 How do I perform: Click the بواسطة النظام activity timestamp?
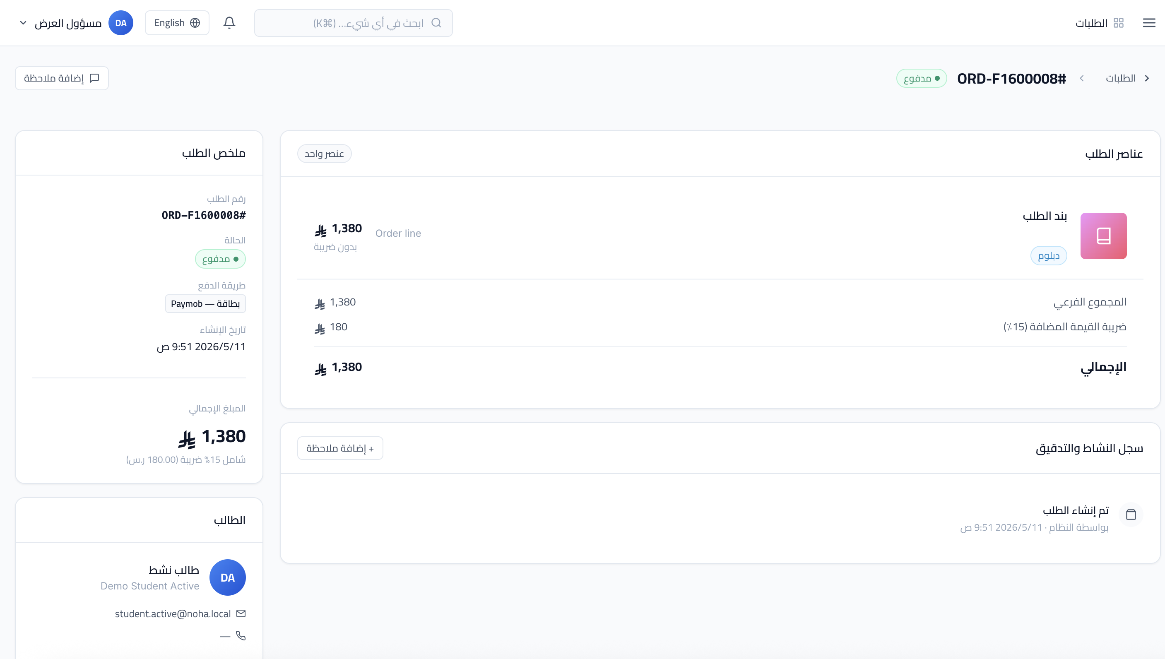pos(1035,527)
